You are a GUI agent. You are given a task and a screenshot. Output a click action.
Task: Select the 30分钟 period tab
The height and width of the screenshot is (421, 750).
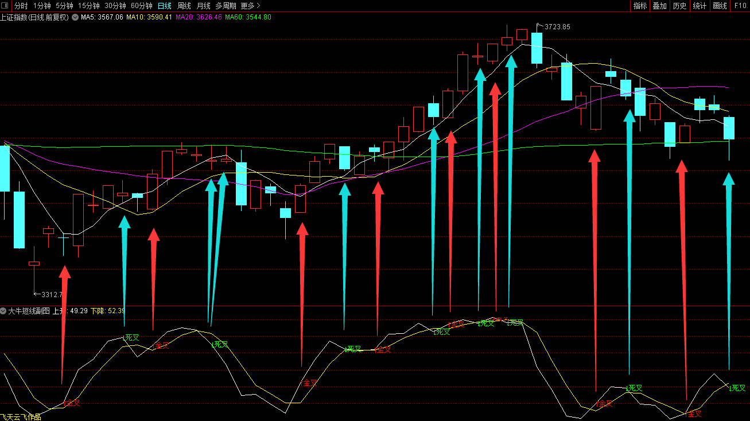point(115,6)
